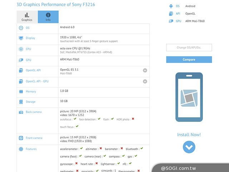Screen dimensions: 229x172
Task: Click the 'Storage' label
Action: [x=30, y=102]
